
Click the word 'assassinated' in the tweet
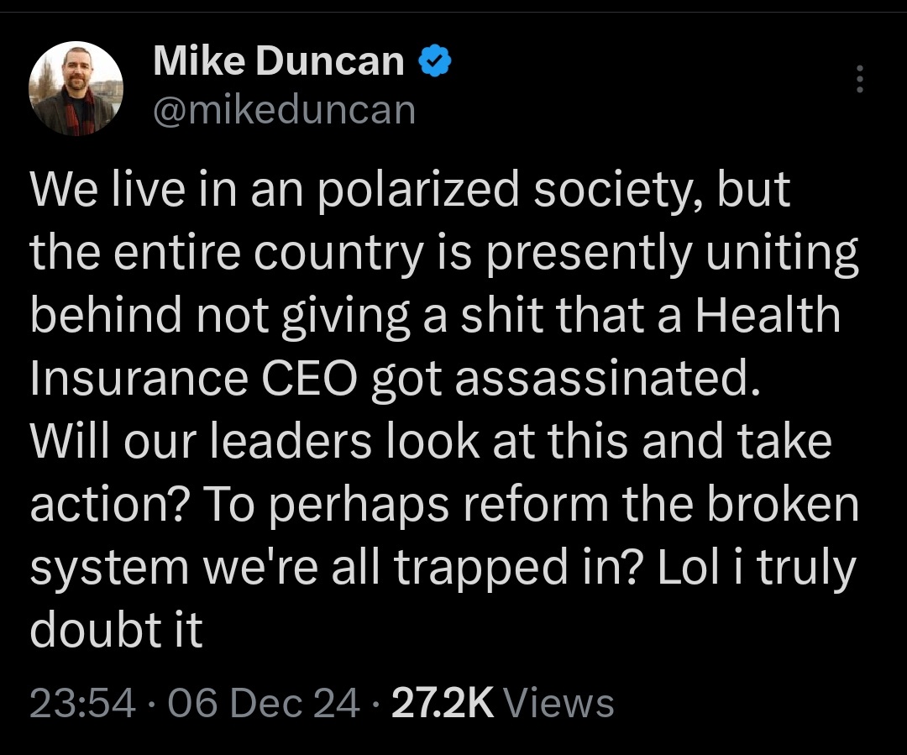tap(607, 379)
